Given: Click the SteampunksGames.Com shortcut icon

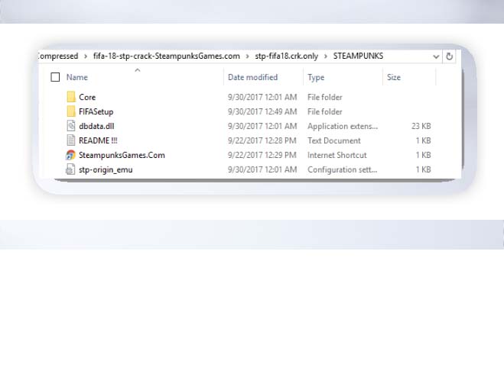Looking at the screenshot, I should (x=70, y=155).
